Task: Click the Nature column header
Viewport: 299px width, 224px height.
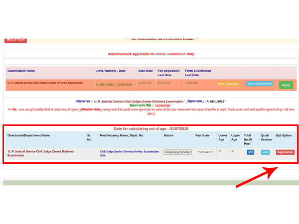Action: 168,135
